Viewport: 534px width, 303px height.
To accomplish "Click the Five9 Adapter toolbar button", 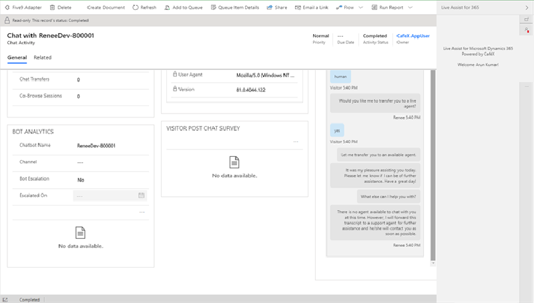I will 23,7.
